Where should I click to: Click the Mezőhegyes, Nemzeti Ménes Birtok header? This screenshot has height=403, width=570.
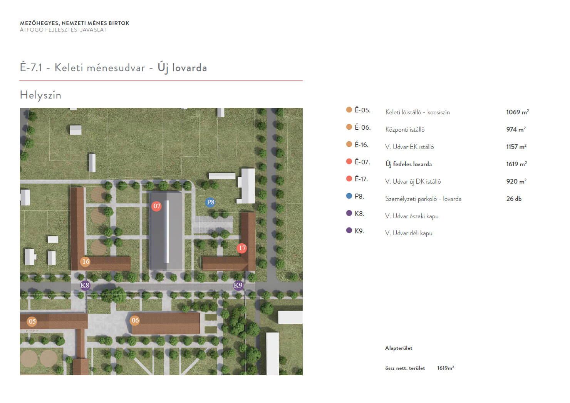75,23
